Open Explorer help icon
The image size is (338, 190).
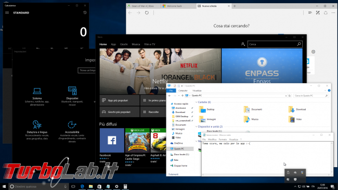[x=329, y=91]
